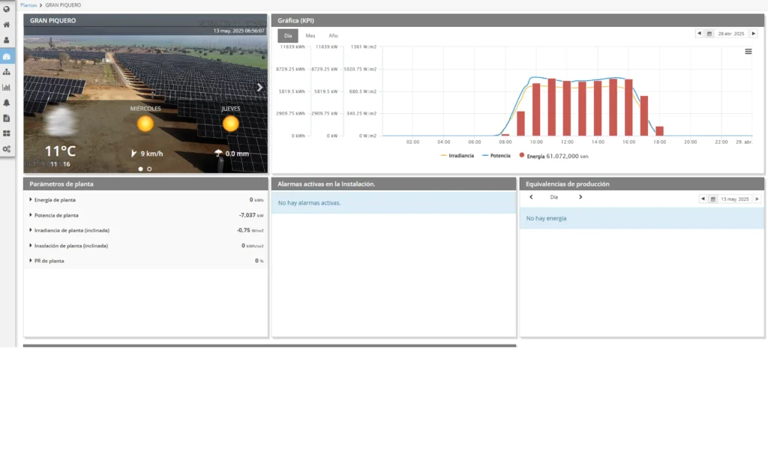The image size is (768, 463).
Task: Switch the KPI chart to Año tab
Action: [x=333, y=36]
